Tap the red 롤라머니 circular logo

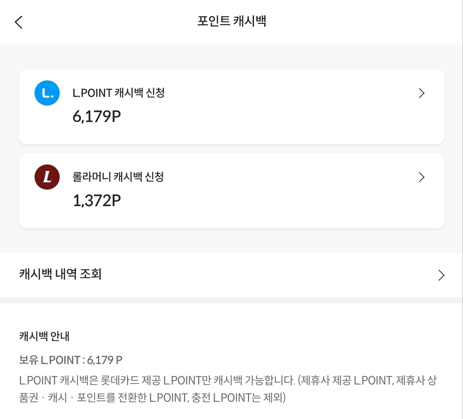[x=47, y=177]
